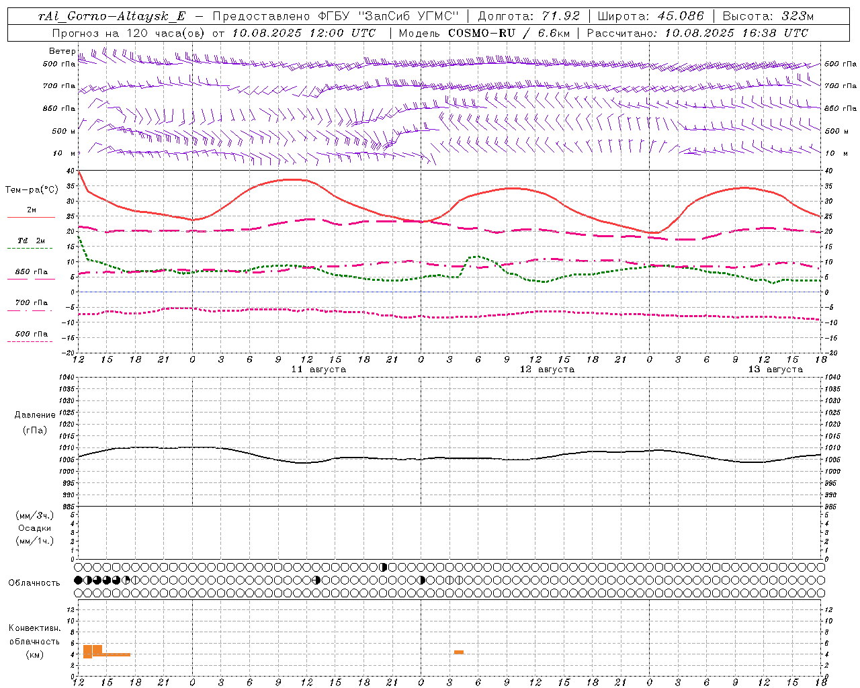
Task: Click the 12 августа date label
Action: click(x=547, y=370)
